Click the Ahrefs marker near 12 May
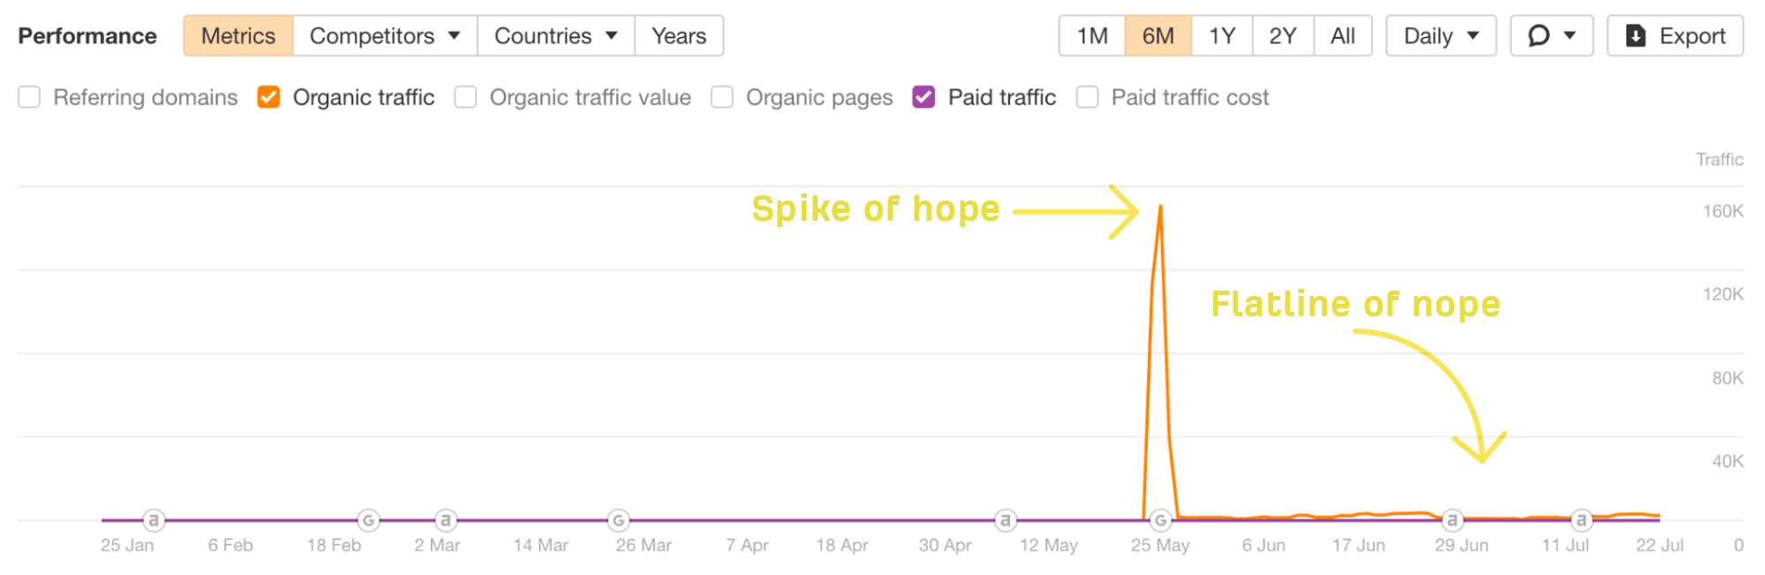 pyautogui.click(x=1007, y=521)
